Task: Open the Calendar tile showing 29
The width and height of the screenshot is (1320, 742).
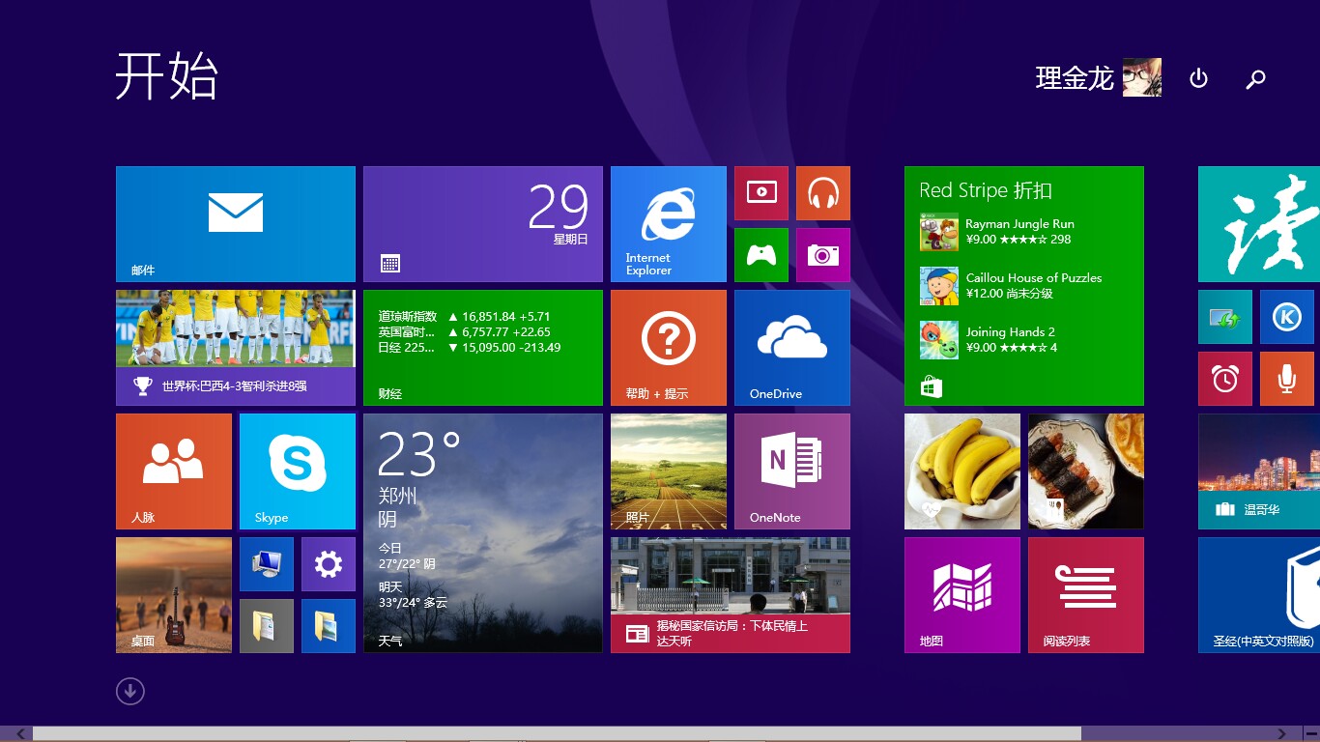Action: 483,224
